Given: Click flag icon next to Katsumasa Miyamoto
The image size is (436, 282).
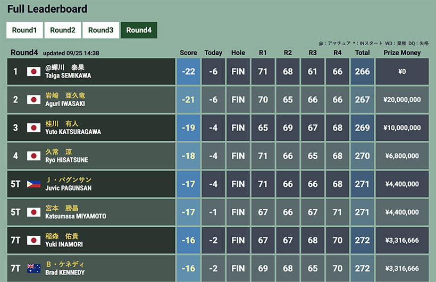Looking at the screenshot, I should pyautogui.click(x=34, y=212).
